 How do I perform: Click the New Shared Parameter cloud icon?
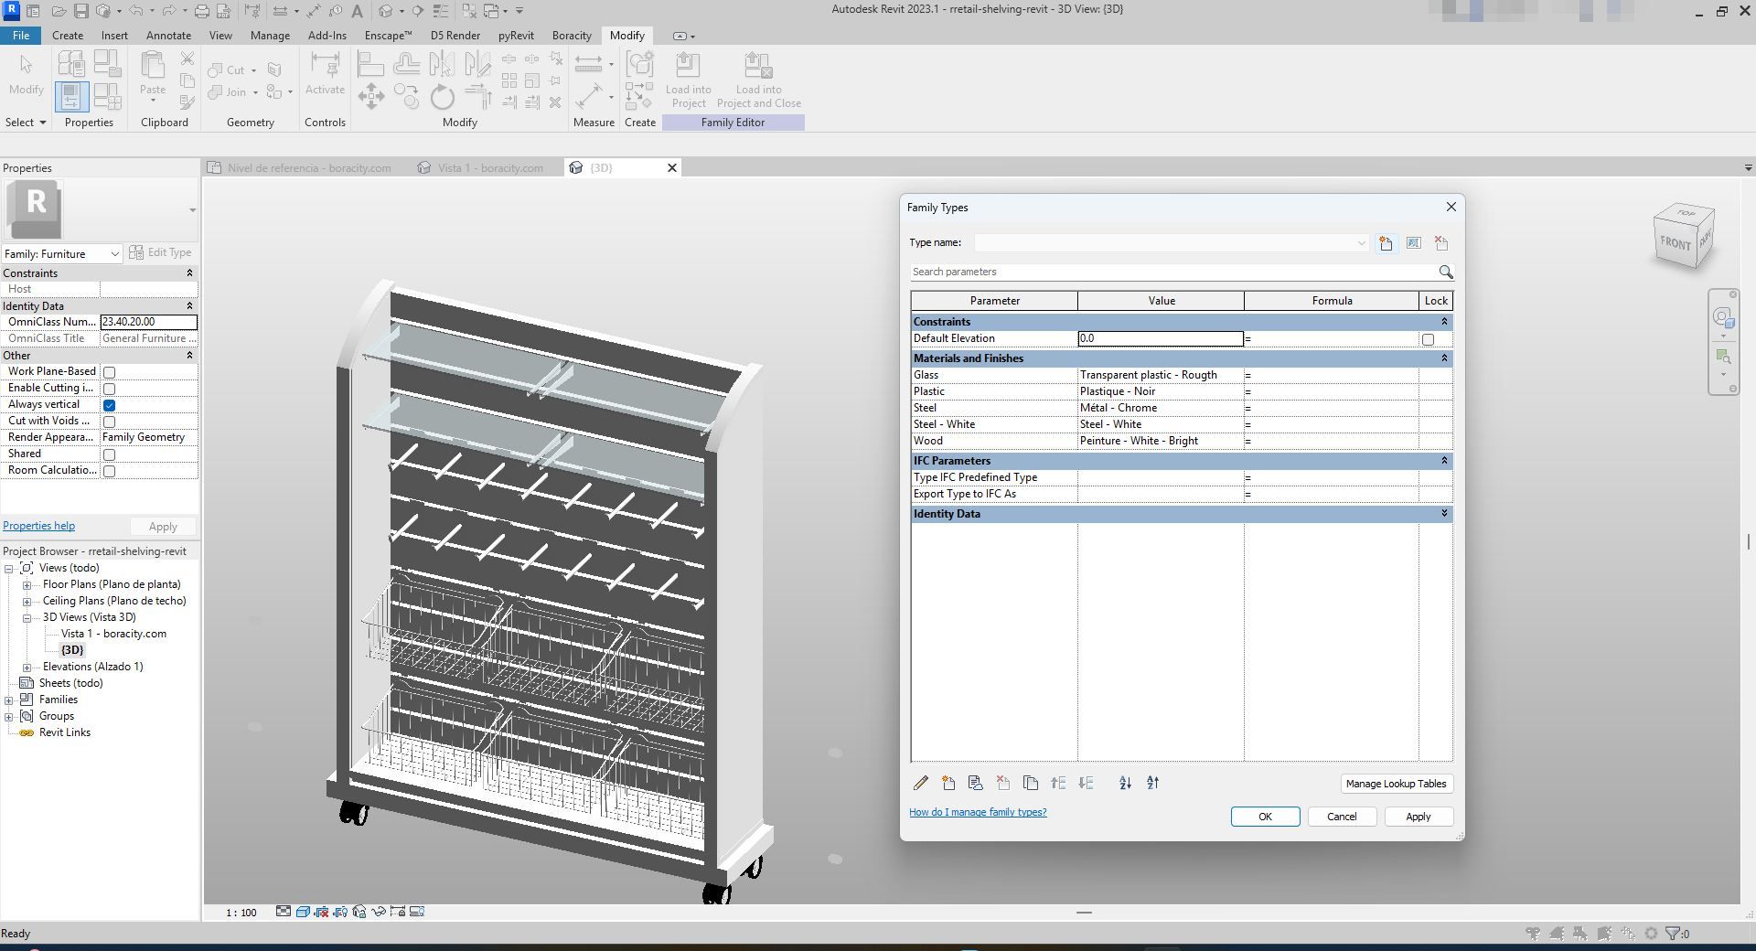coord(976,783)
